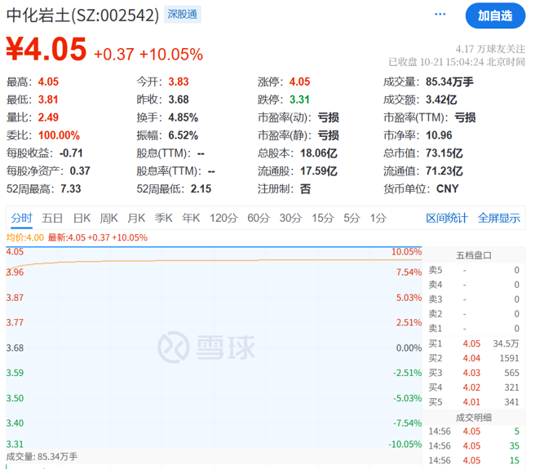Switch to the 五日 chart tab
Screen dimensions: 544x469
[x=52, y=218]
